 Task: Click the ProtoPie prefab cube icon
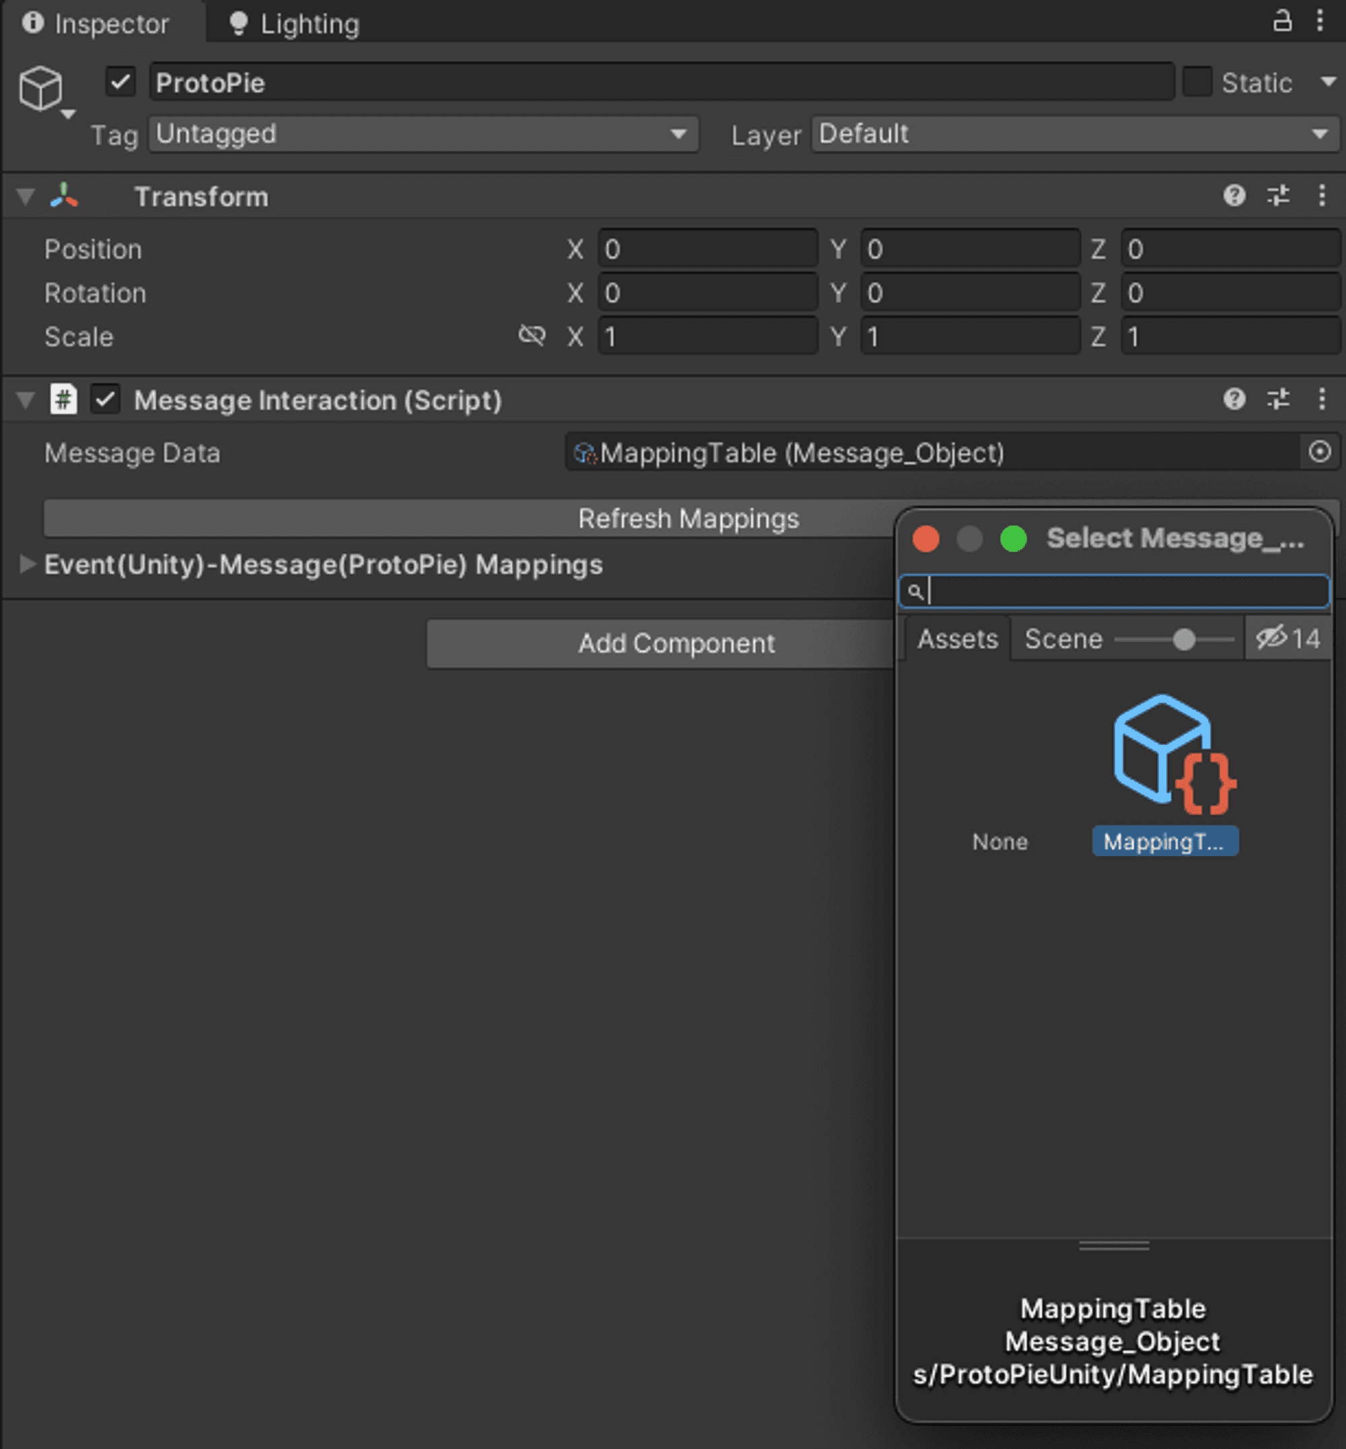point(40,87)
